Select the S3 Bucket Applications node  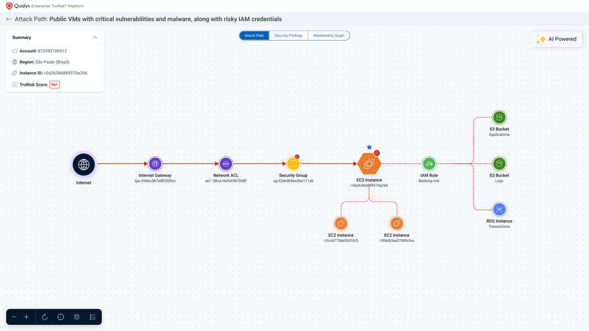point(499,117)
